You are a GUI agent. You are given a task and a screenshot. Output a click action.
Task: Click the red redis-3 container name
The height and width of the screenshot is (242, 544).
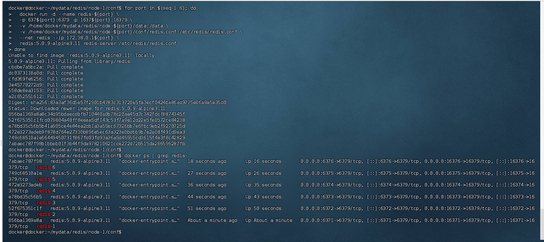(46, 203)
